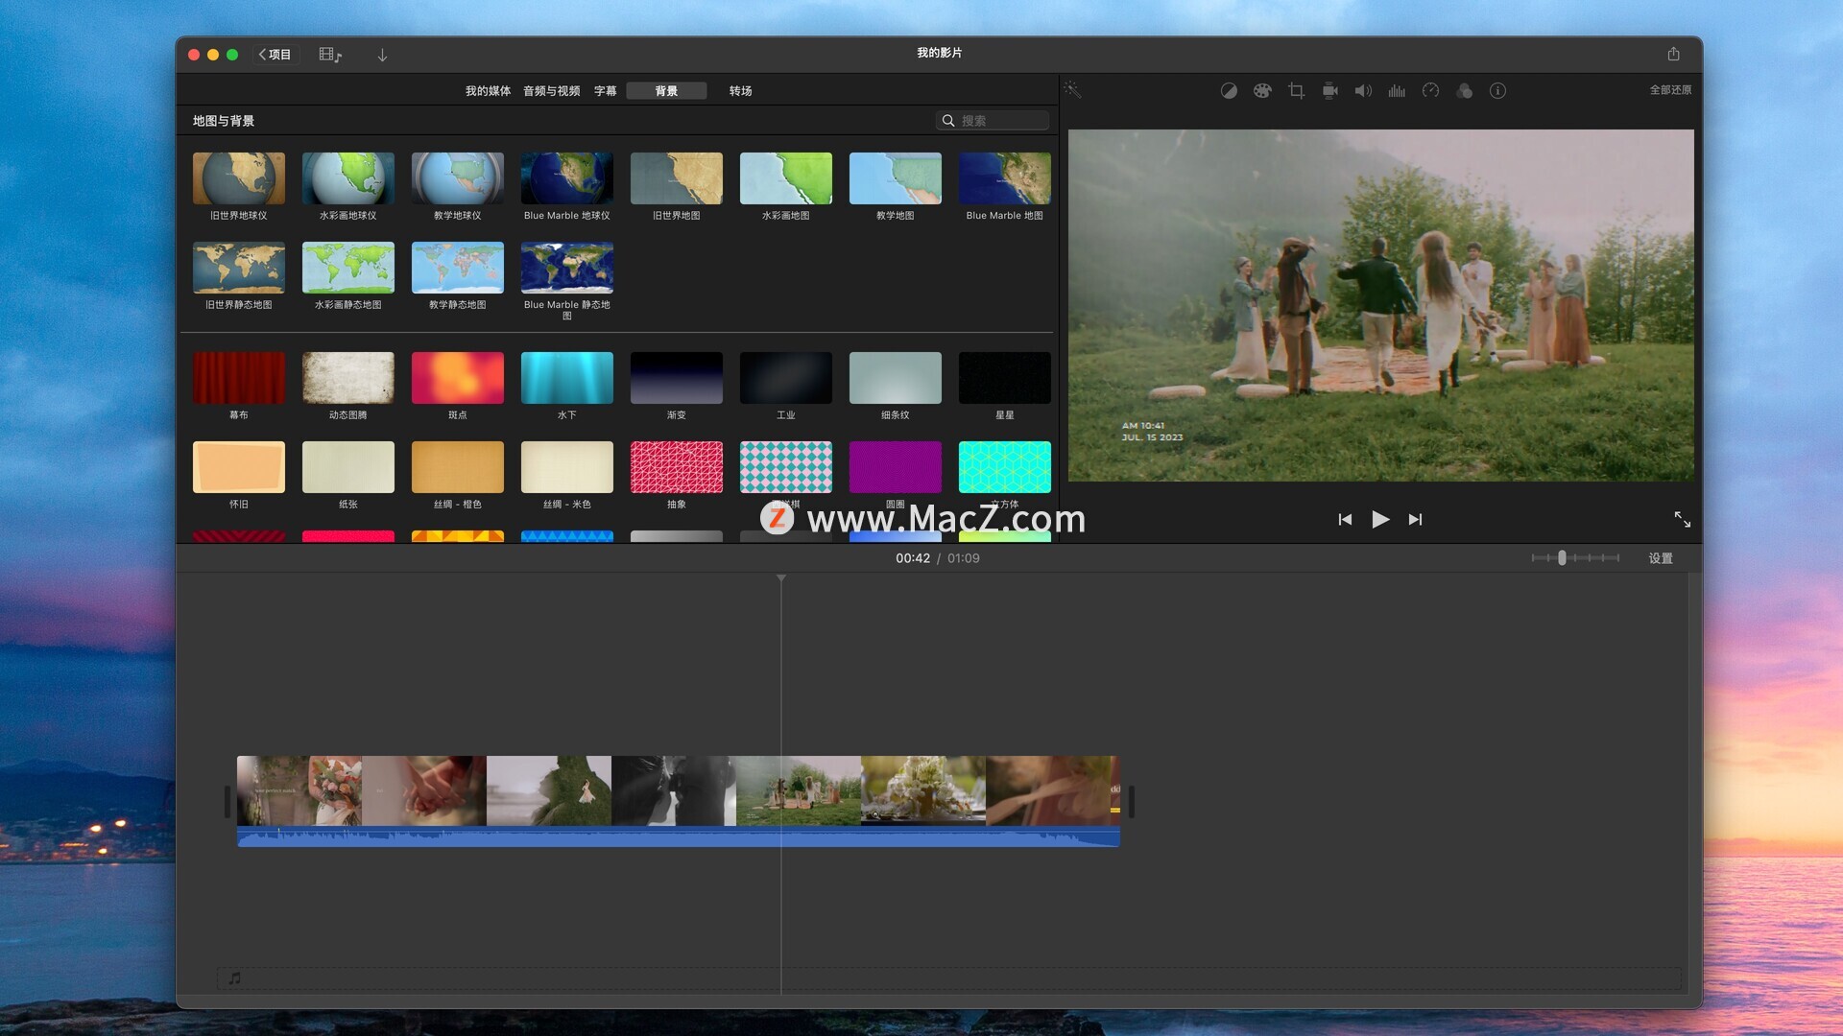Select the cropping tool
Viewport: 1843px width, 1036px height.
point(1296,91)
